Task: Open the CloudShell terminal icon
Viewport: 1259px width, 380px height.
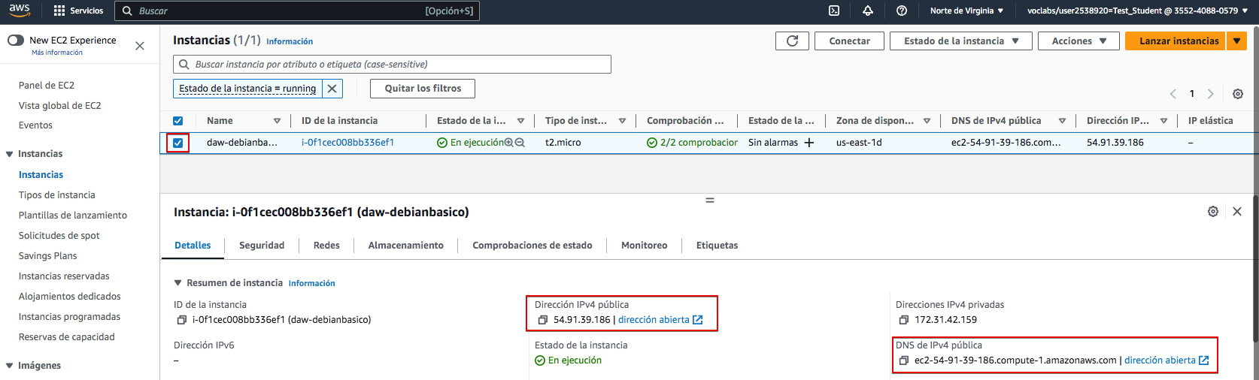Action: click(834, 11)
